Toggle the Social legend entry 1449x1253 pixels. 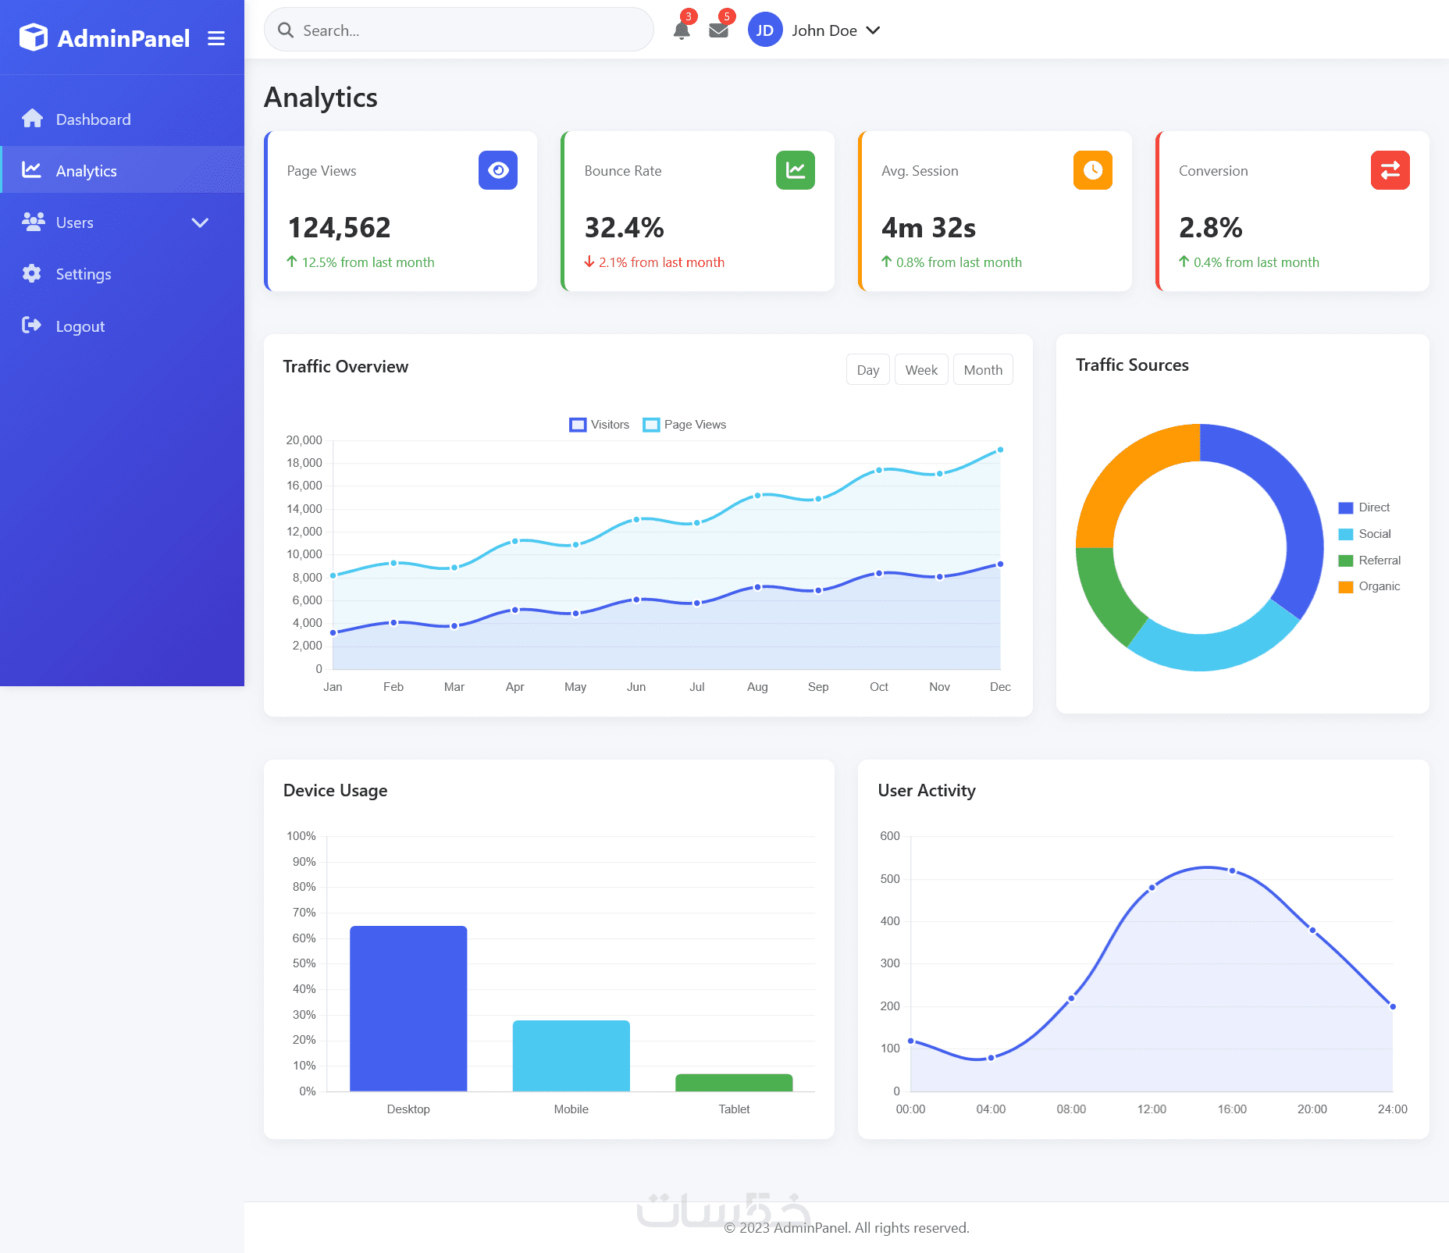(1365, 534)
